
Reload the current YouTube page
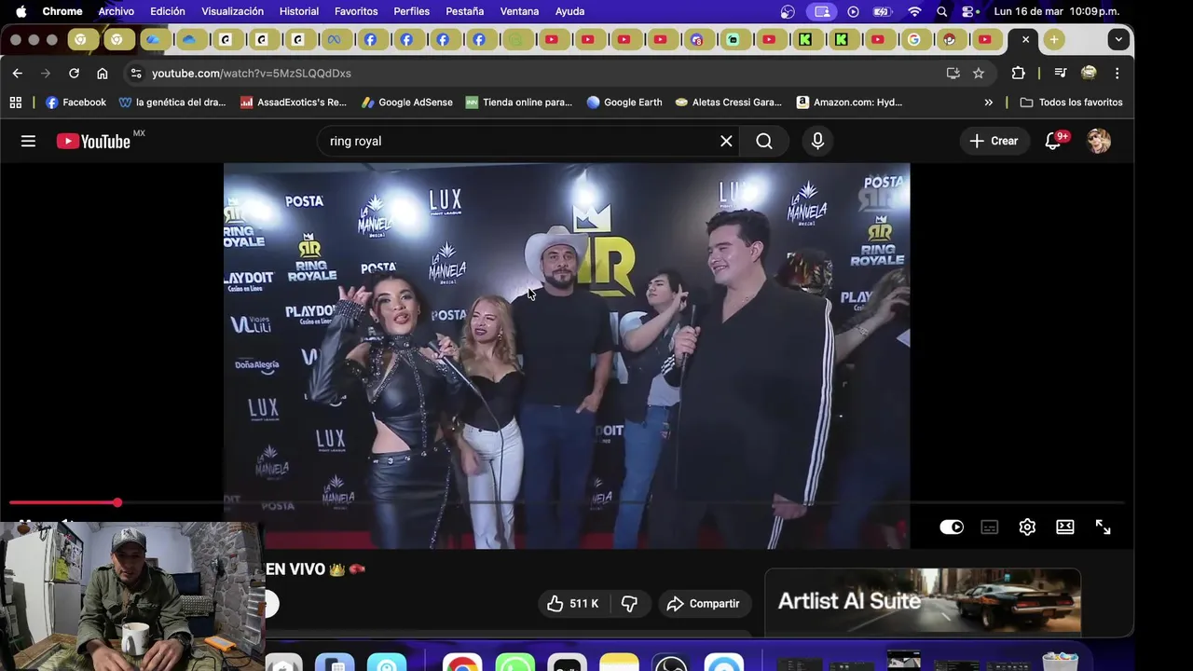pyautogui.click(x=74, y=73)
